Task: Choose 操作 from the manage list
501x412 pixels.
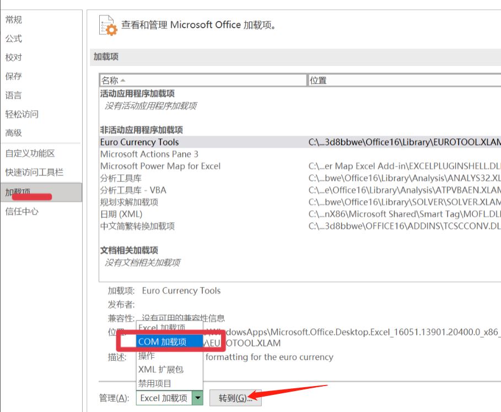Action: click(x=147, y=356)
